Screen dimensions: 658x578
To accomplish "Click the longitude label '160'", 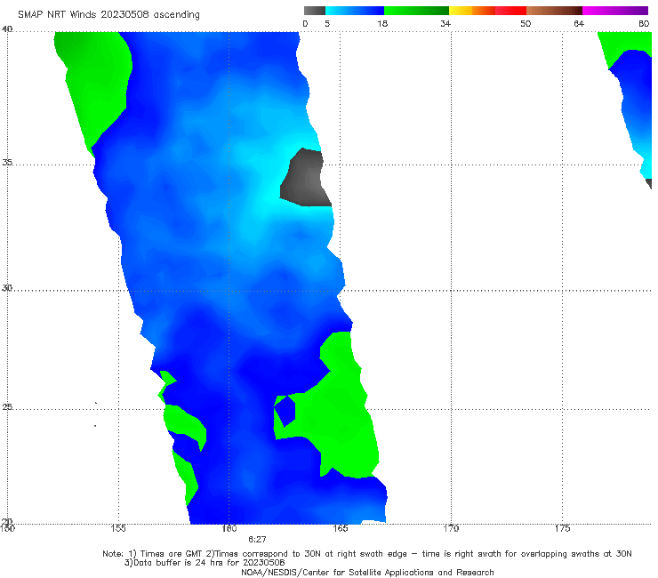I will click(x=229, y=528).
